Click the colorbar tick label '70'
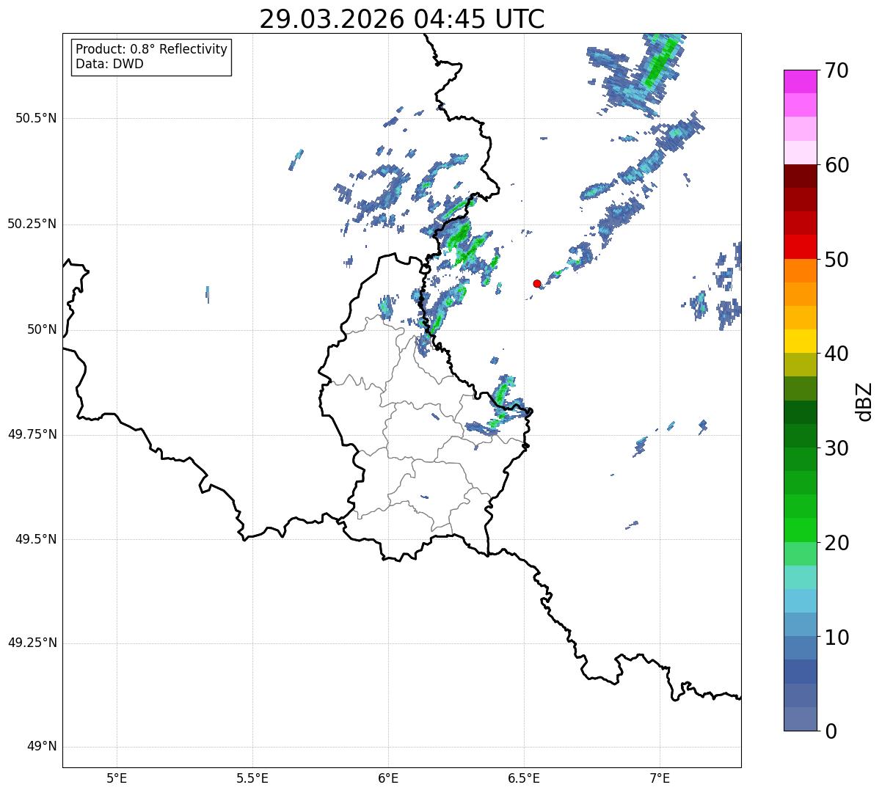The height and width of the screenshot is (793, 882). point(837,70)
